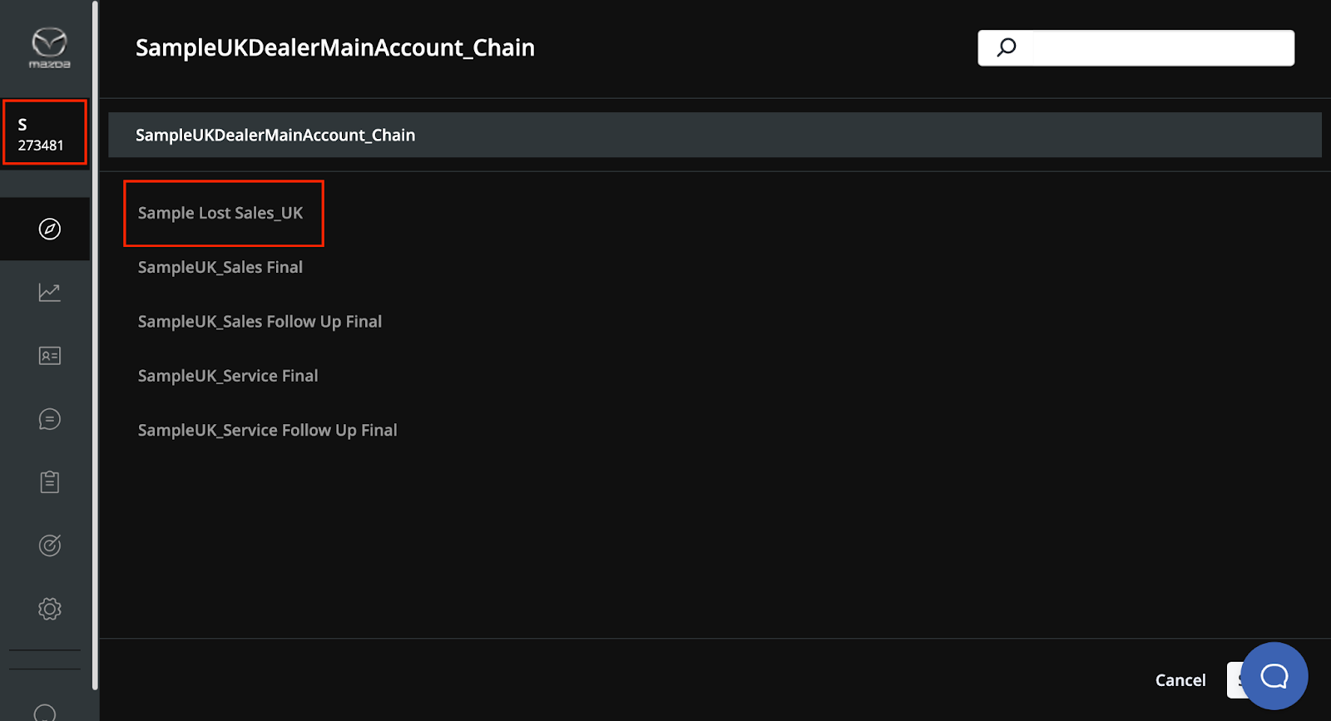
Task: Open the speech bubble messages icon
Action: point(50,419)
